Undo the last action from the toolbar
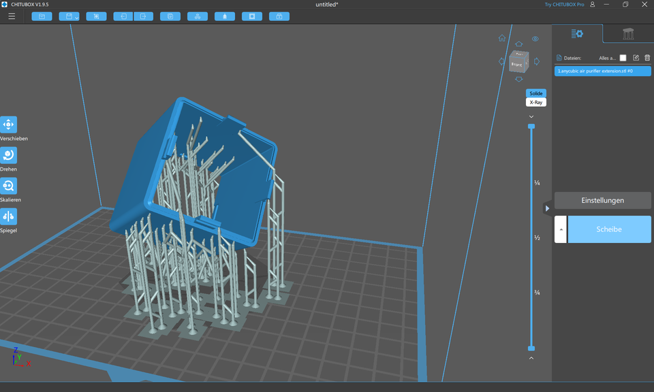The image size is (654, 392). 123,16
